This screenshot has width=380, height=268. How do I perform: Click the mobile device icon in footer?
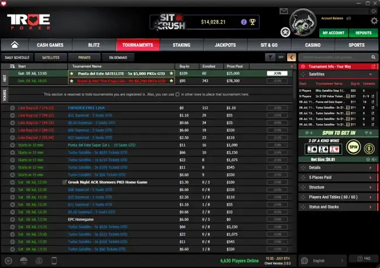click(54, 261)
